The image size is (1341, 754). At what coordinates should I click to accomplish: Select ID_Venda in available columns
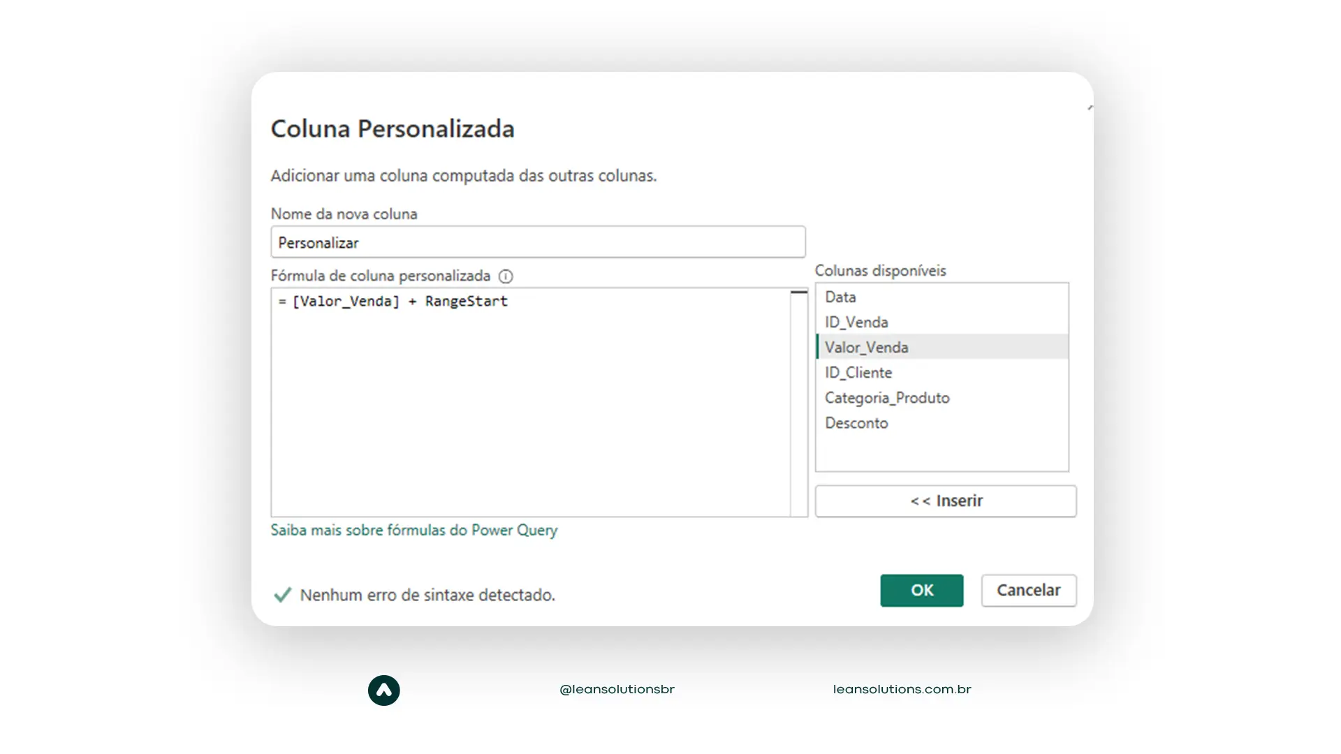(942, 322)
